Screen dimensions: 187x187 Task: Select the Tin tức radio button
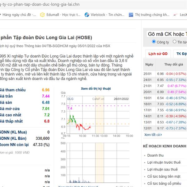(175, 42)
